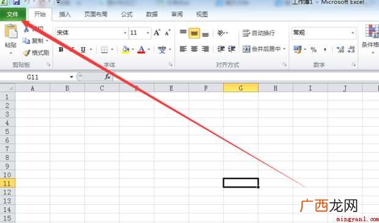The width and height of the screenshot is (379, 223).
Task: Open the 页面布局 (Page Layout) tab
Action: (x=96, y=15)
